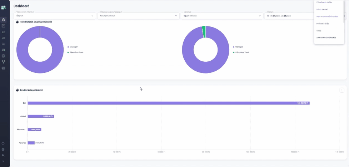Expand the Étterem restaurant dropdown

[55, 16]
